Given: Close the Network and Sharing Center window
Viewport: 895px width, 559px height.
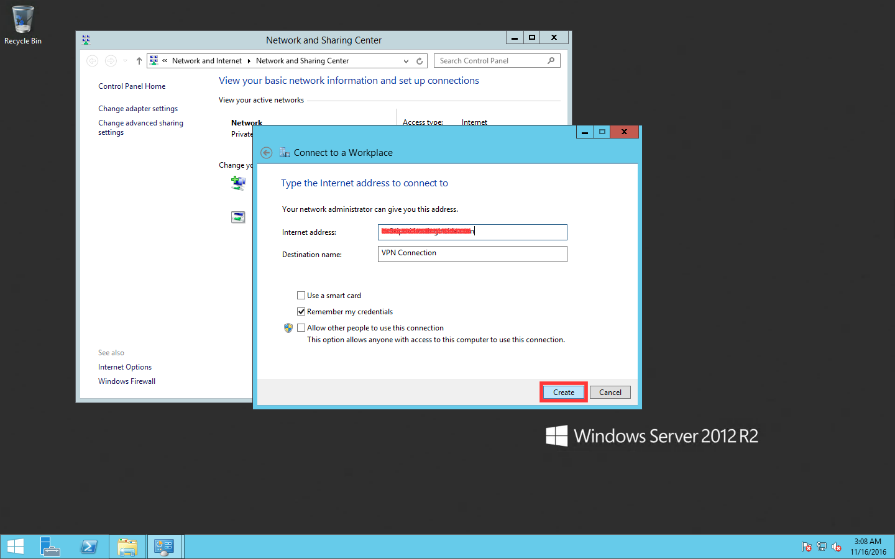Looking at the screenshot, I should (554, 37).
